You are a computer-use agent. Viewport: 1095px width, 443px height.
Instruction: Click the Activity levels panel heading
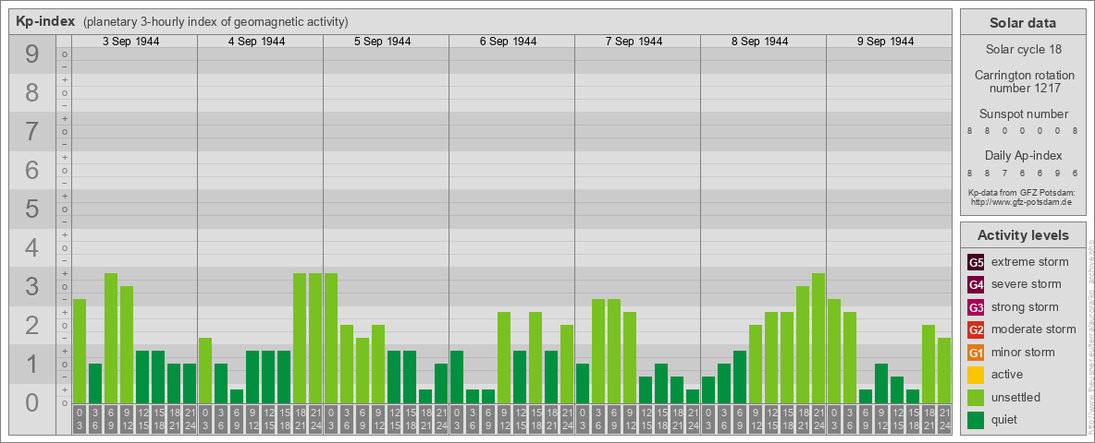click(1023, 235)
